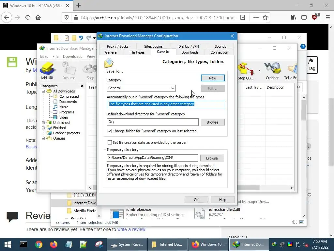Image resolution: width=334 pixels, height=251 pixels.
Task: Open the Connection tab
Action: tap(219, 52)
